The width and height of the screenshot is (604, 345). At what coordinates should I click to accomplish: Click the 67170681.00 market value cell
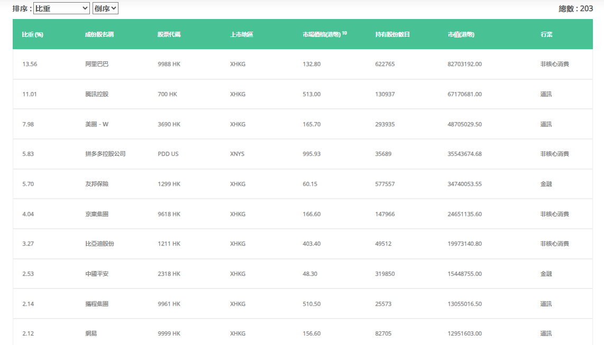pyautogui.click(x=464, y=94)
